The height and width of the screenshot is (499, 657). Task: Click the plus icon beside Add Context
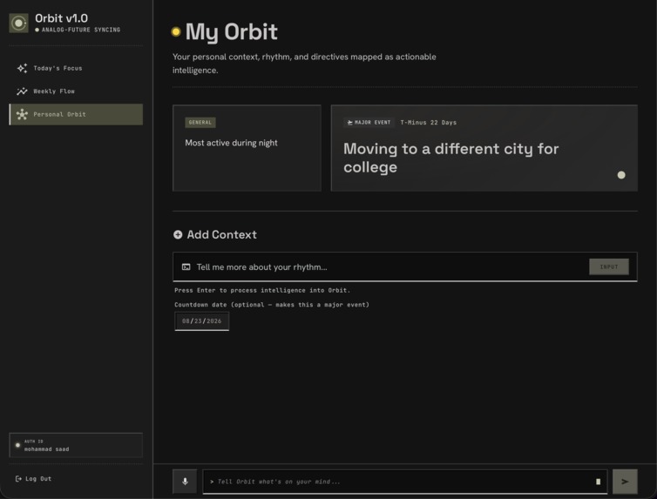tap(178, 234)
